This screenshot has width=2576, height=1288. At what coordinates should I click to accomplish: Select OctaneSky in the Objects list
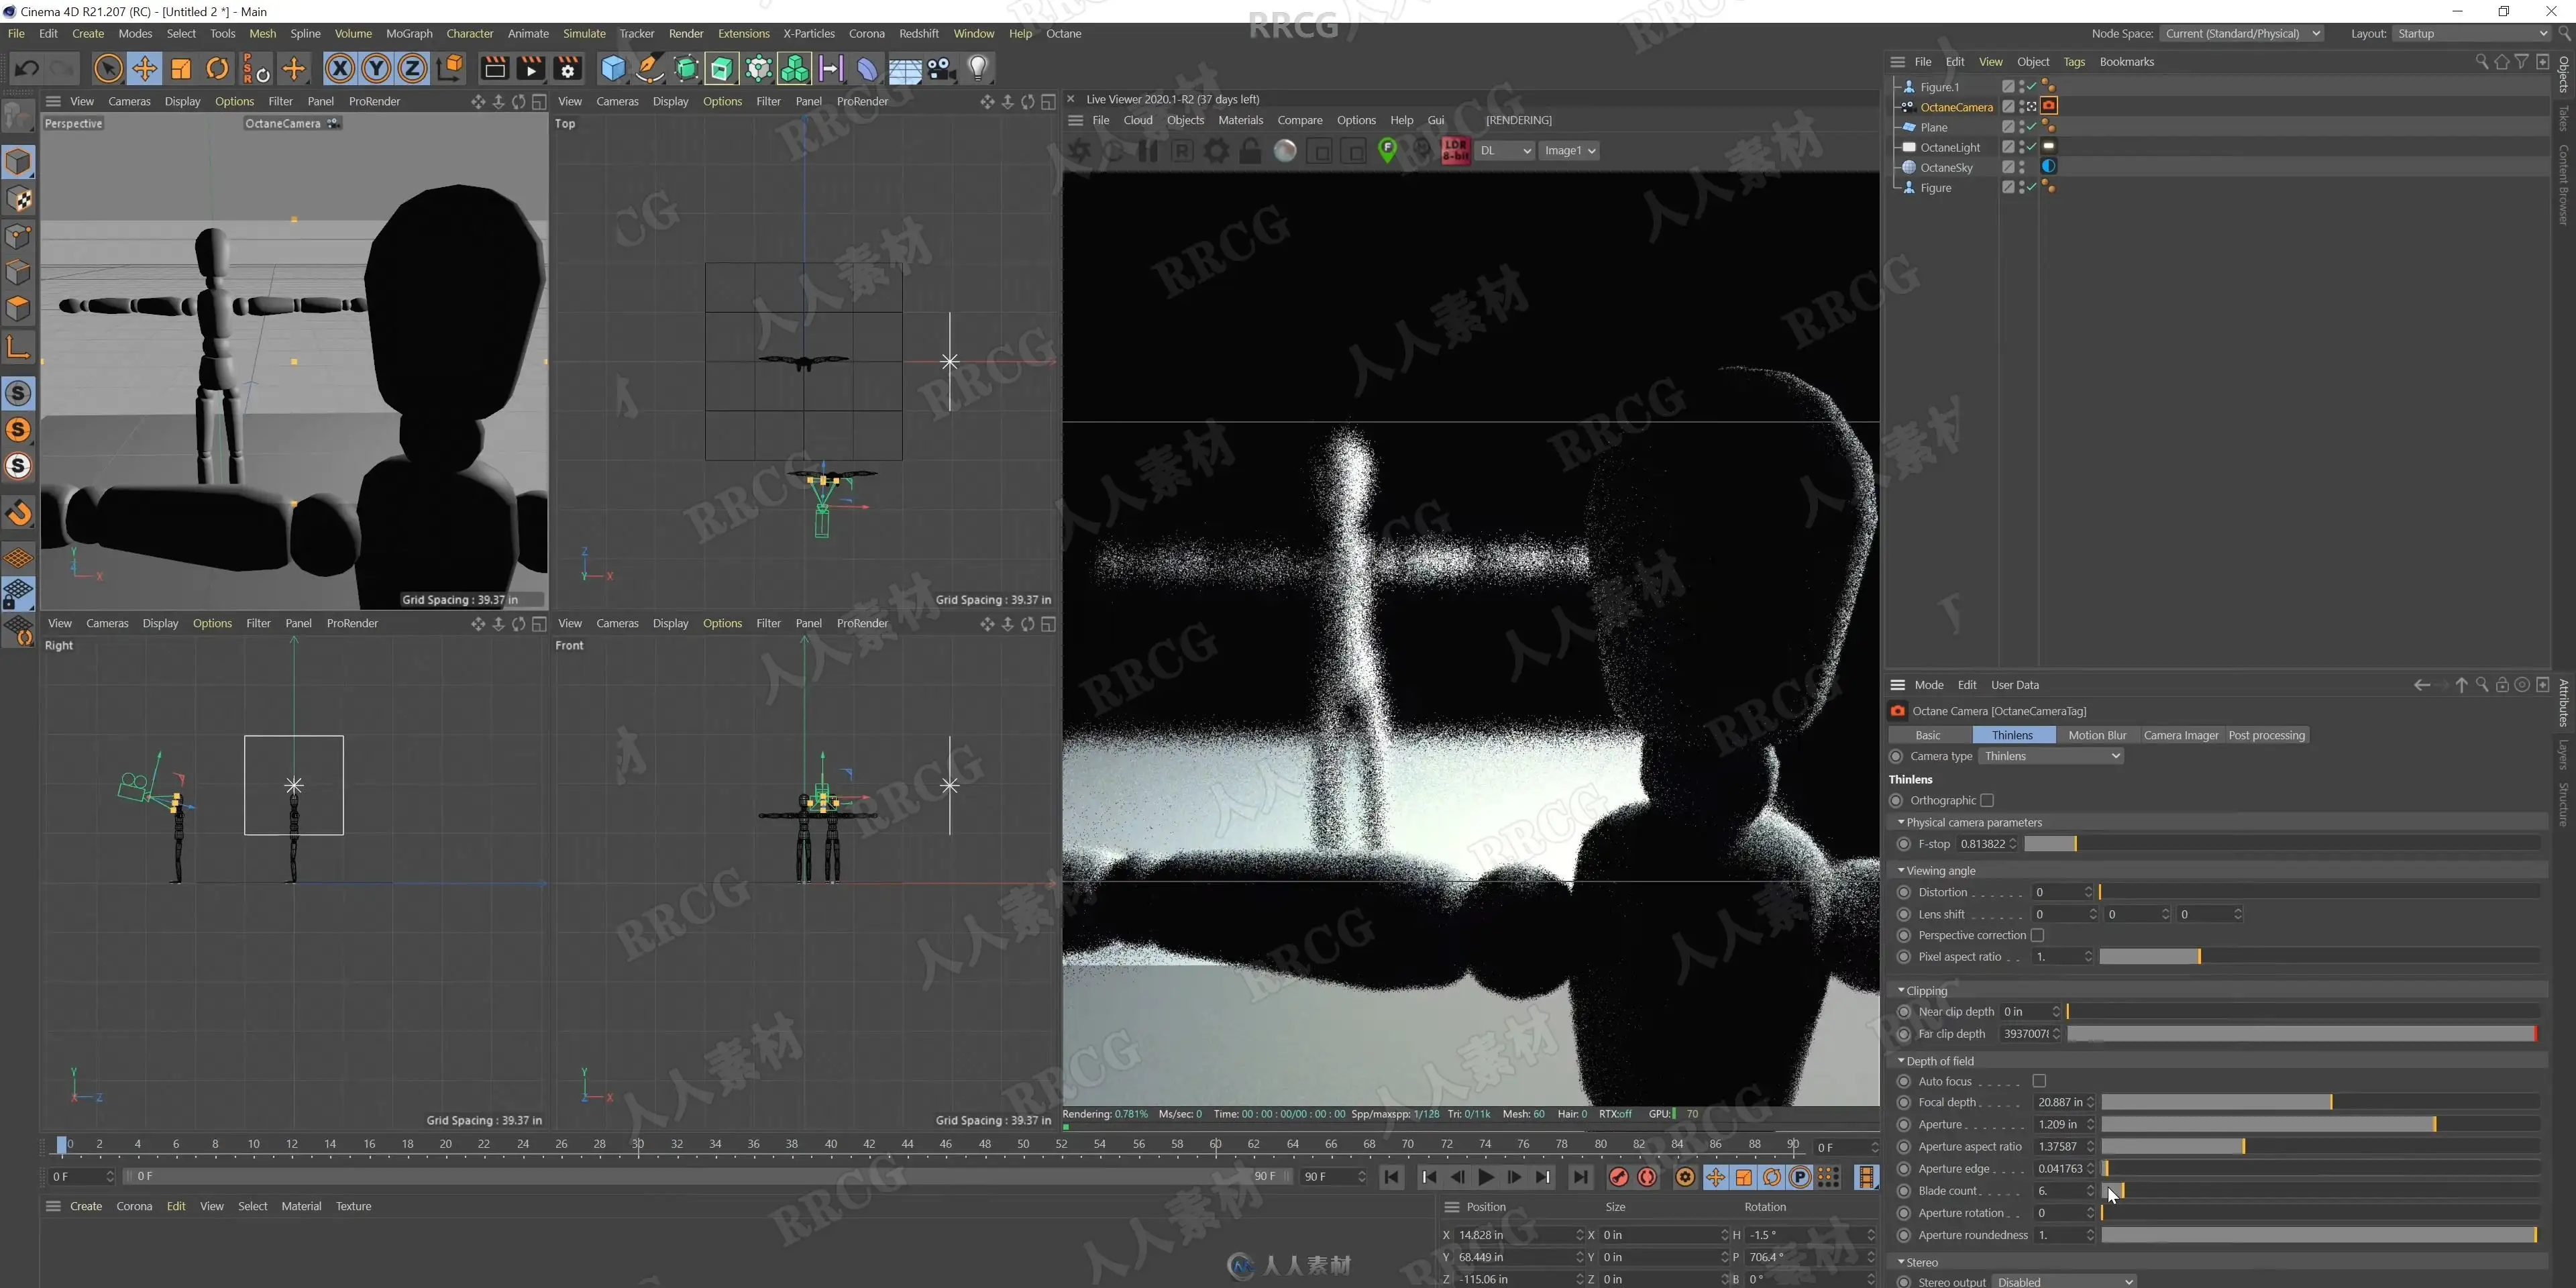coord(1946,167)
